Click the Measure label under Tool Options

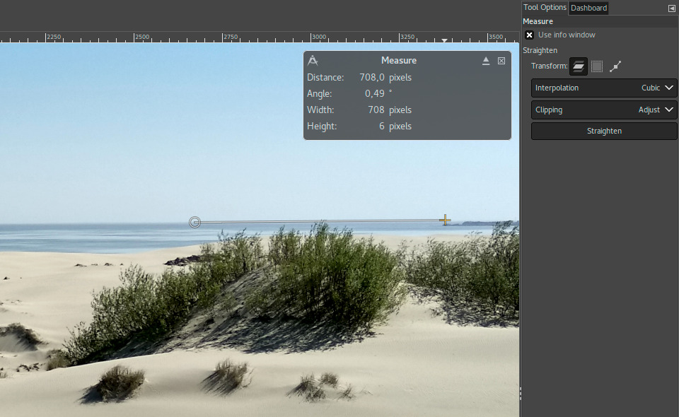[x=538, y=21]
